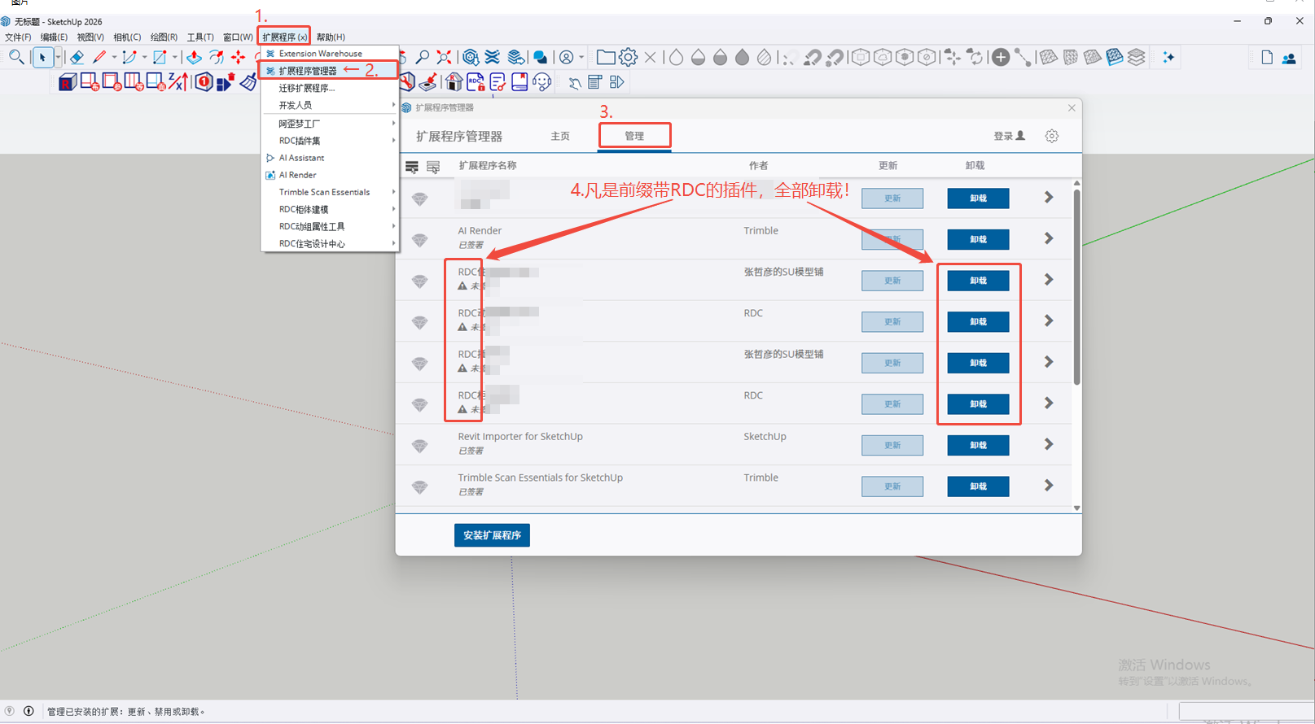Select the Search magnifier tool
This screenshot has width=1315, height=724.
[16, 57]
